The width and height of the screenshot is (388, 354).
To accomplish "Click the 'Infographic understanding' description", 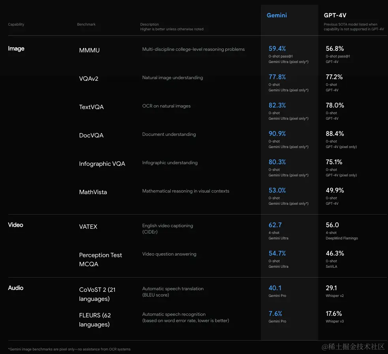I will coord(170,163).
